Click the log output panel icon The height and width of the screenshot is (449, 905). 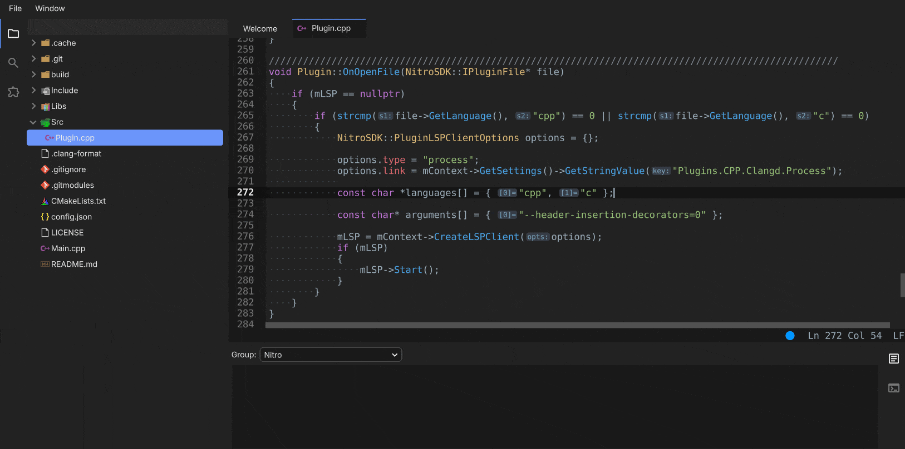pos(894,359)
